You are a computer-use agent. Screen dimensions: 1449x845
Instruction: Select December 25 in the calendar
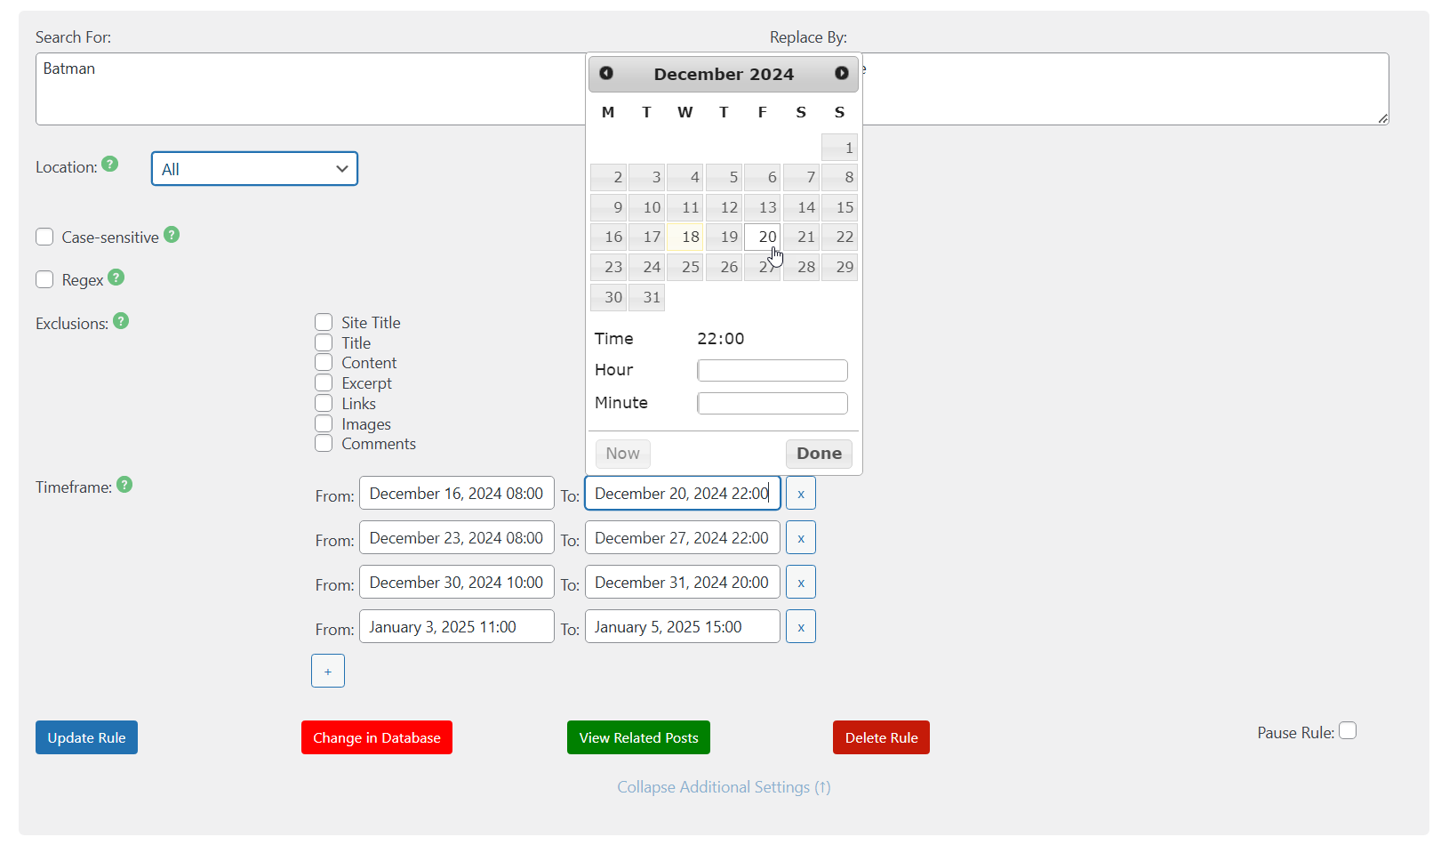(x=685, y=267)
